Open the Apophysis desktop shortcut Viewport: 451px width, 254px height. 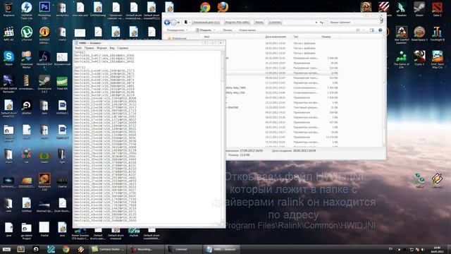coord(44,181)
